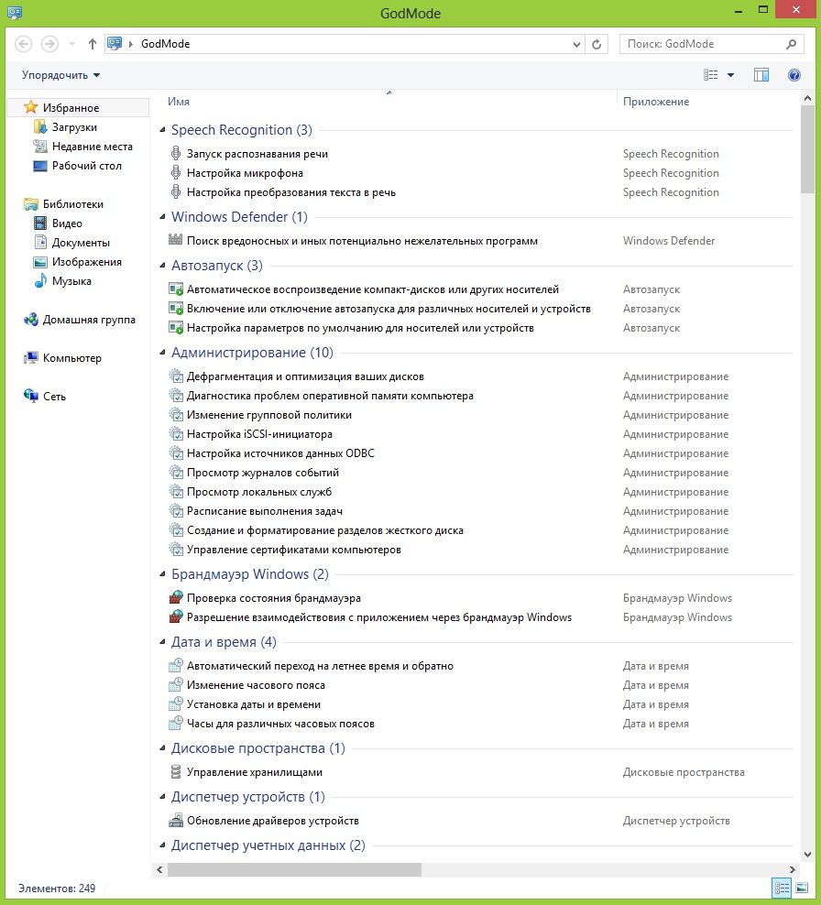
Task: Select Изображения in the sidebar
Action: tap(87, 262)
